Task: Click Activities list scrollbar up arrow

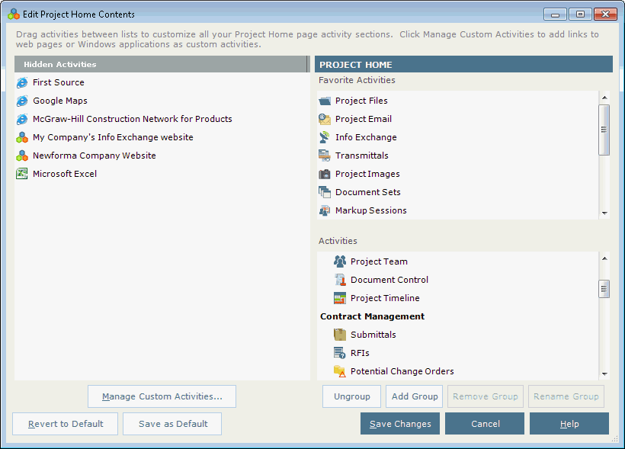Action: 604,258
